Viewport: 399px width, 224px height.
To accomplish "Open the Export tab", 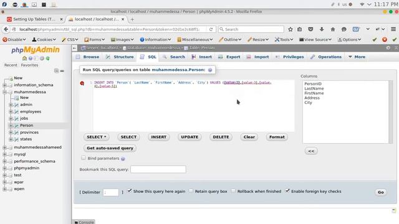I will click(229, 57).
